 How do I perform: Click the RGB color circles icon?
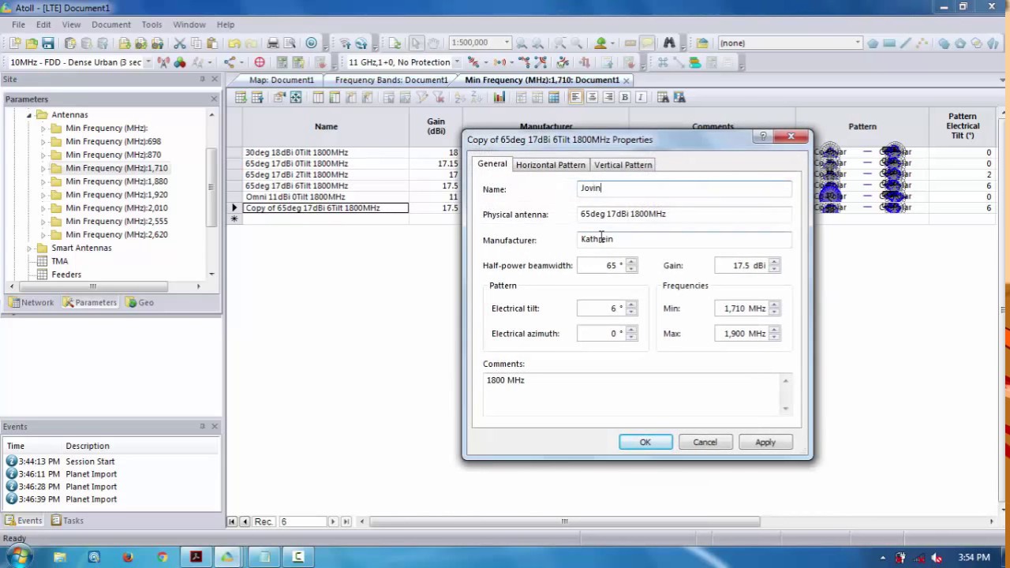pos(180,62)
